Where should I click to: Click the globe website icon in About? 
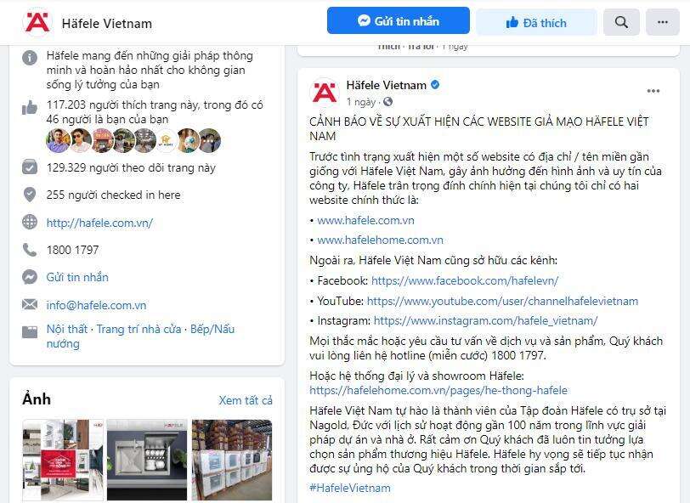point(30,223)
